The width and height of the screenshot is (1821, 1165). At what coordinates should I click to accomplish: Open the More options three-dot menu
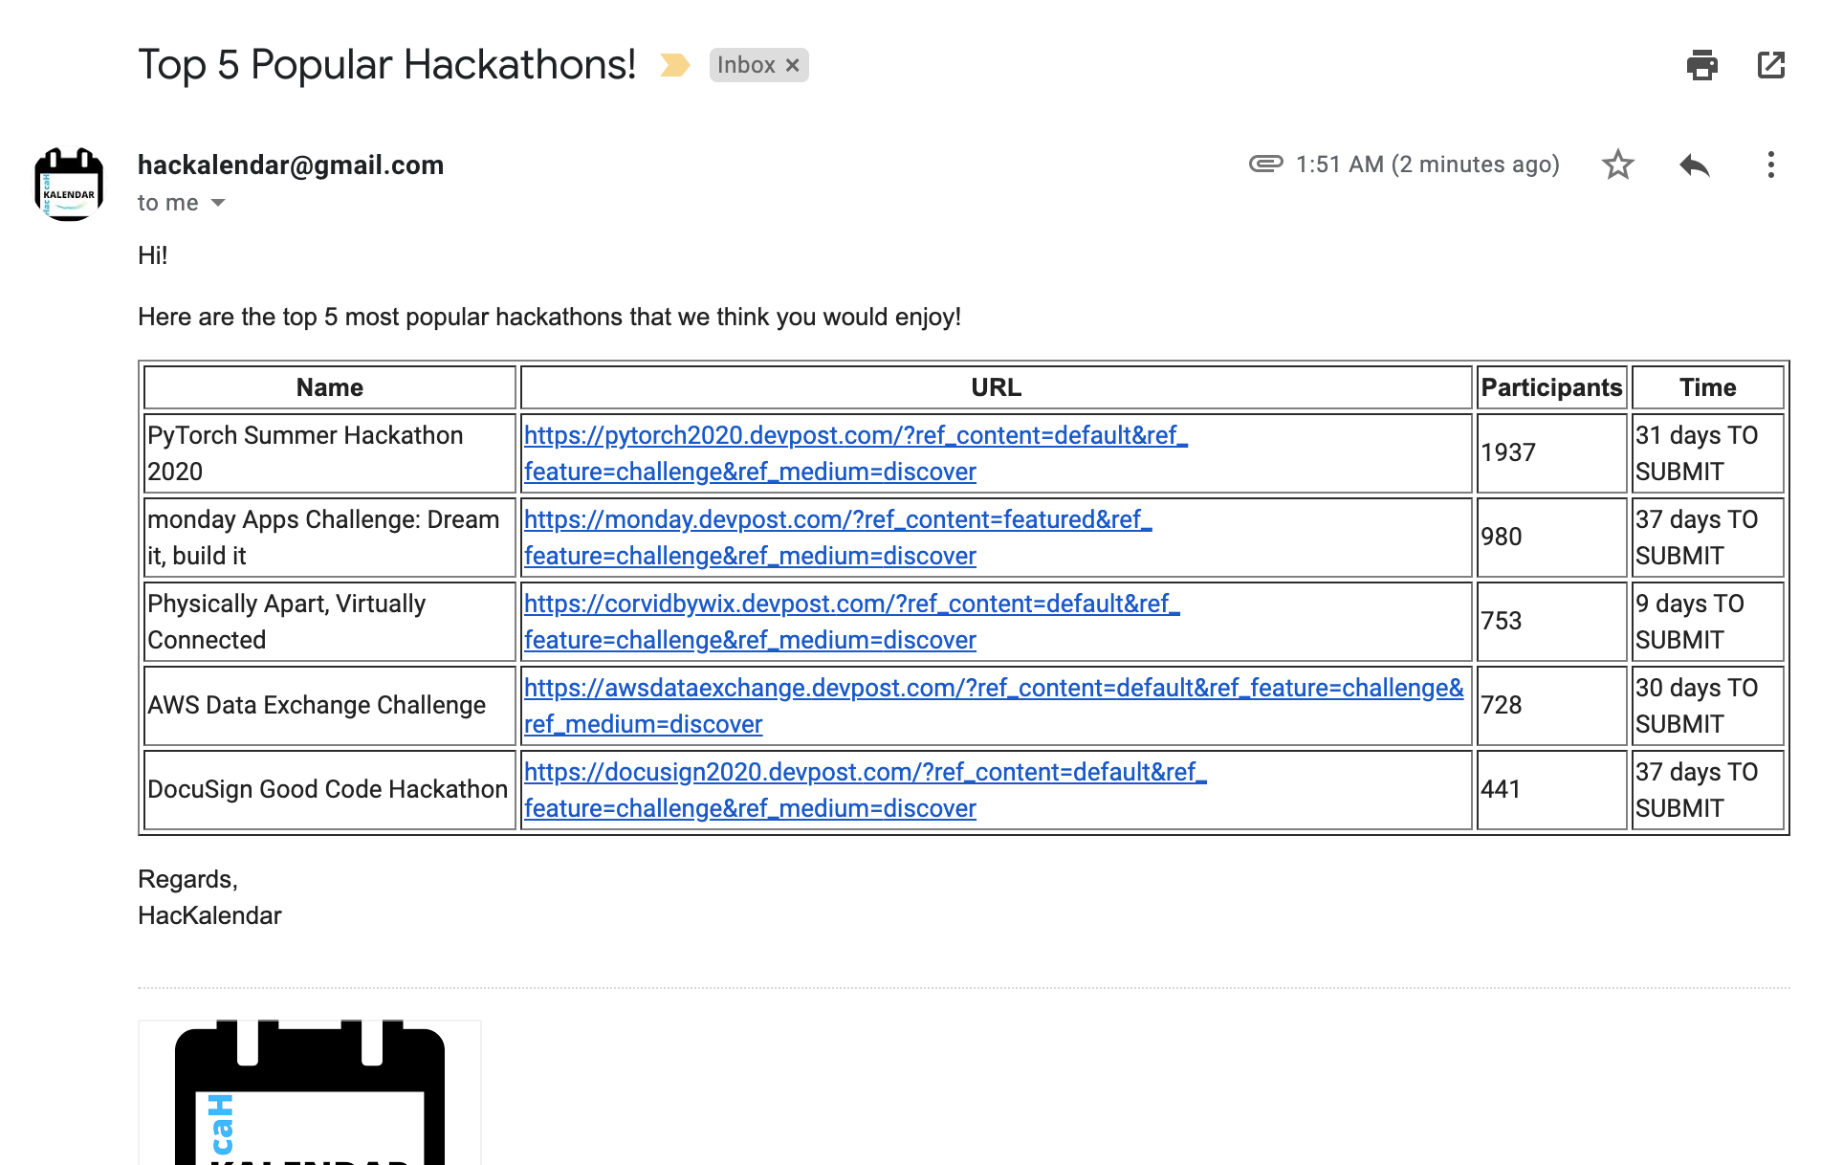click(1770, 165)
